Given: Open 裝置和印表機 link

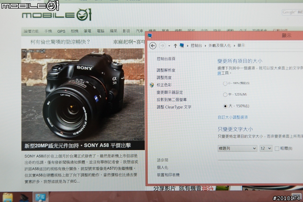Looking at the screenshot, I should 168,175.
